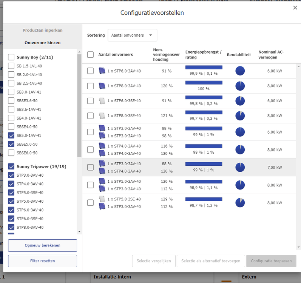Screen dimensions: 301x302
Task: Click the inverter list scrollbar thumb
Action: click(x=79, y=105)
